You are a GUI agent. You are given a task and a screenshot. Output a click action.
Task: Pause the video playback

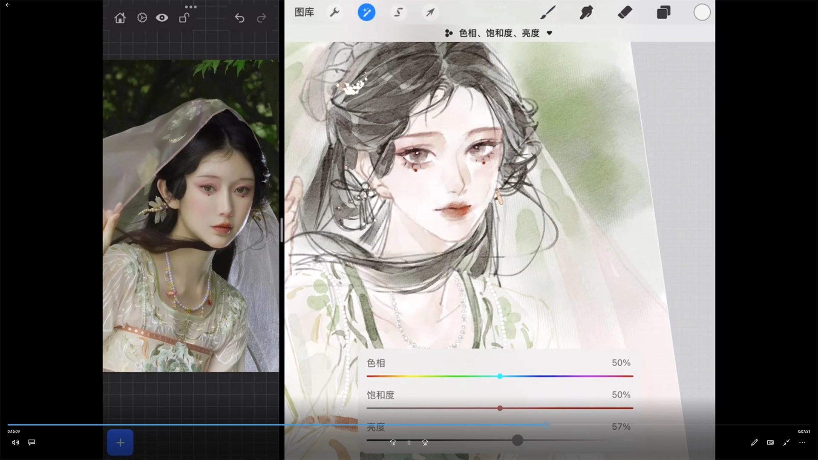click(x=409, y=443)
